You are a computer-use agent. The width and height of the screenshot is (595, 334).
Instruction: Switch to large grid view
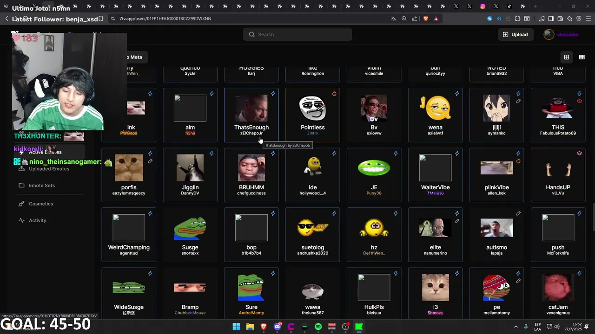point(567,57)
